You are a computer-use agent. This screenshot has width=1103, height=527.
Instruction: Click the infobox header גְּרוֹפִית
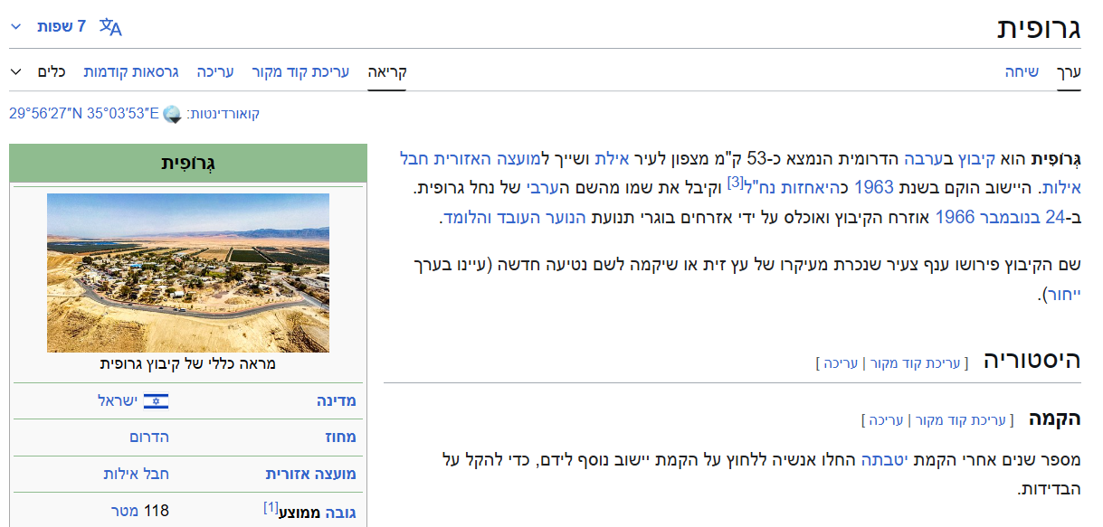(x=188, y=163)
